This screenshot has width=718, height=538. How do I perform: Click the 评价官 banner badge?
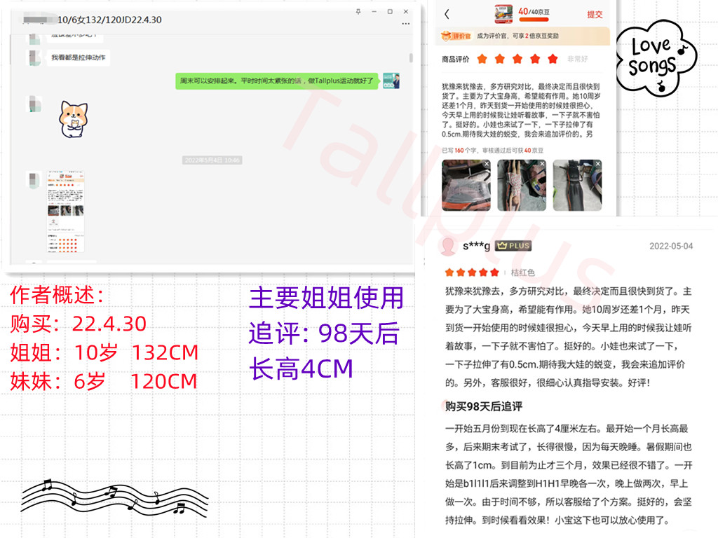(456, 36)
